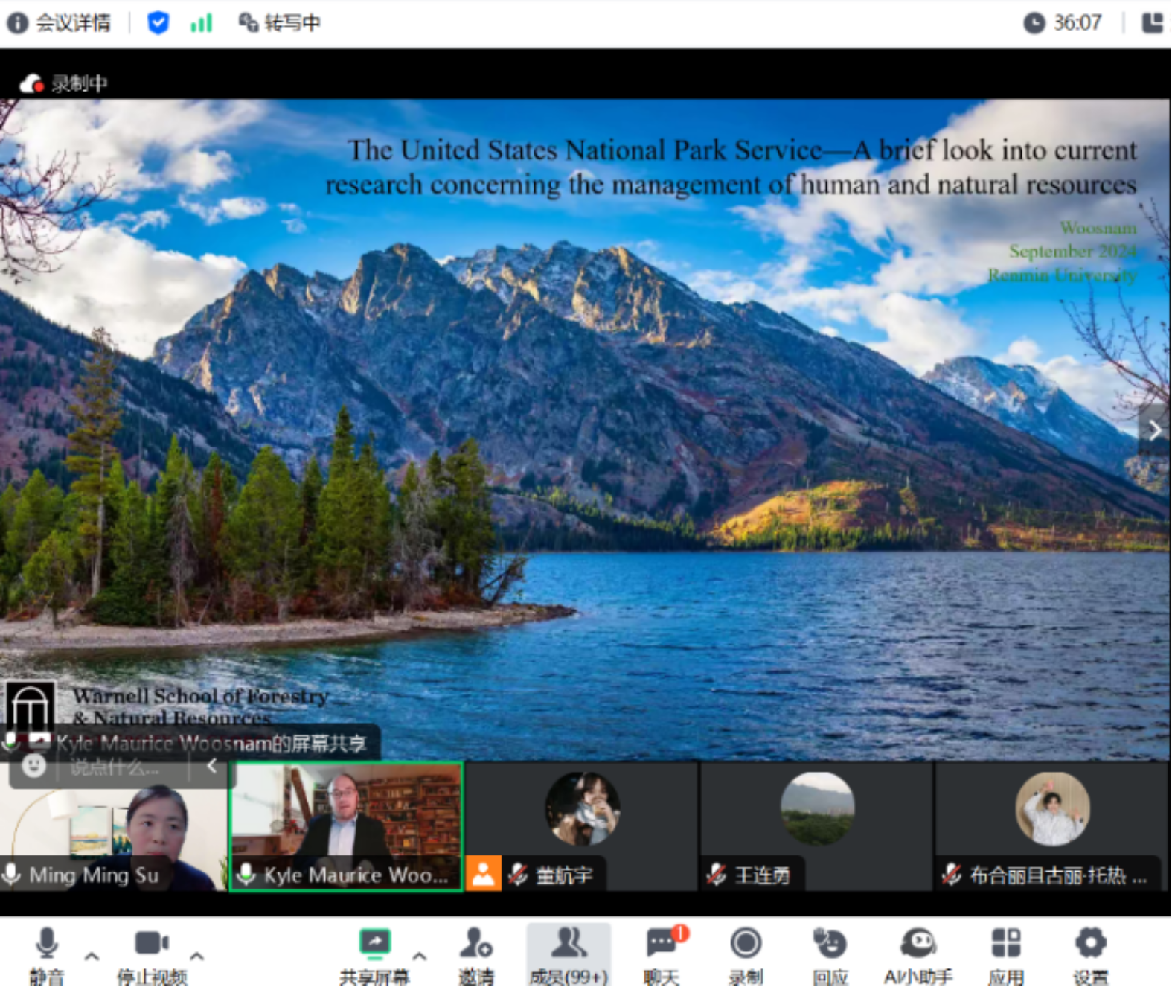This screenshot has height=987, width=1172.
Task: Mute the microphone
Action: click(x=47, y=944)
